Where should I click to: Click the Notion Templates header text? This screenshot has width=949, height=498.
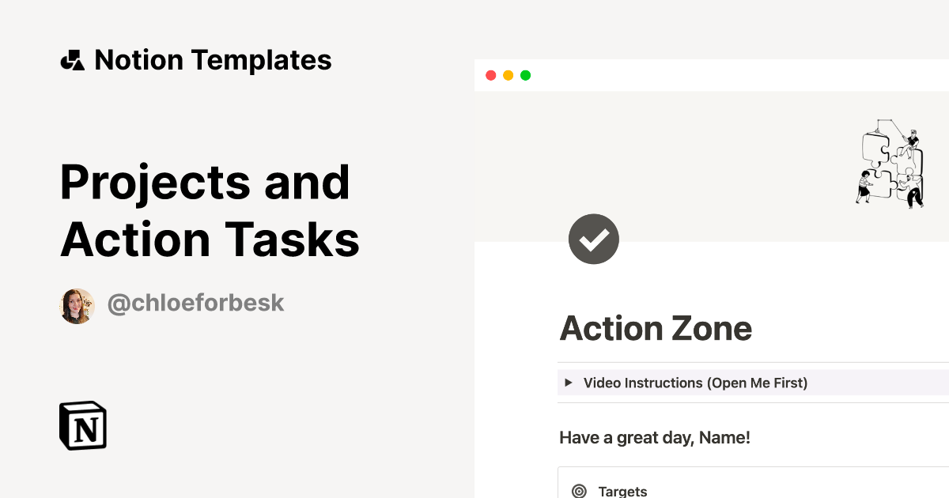tap(214, 59)
